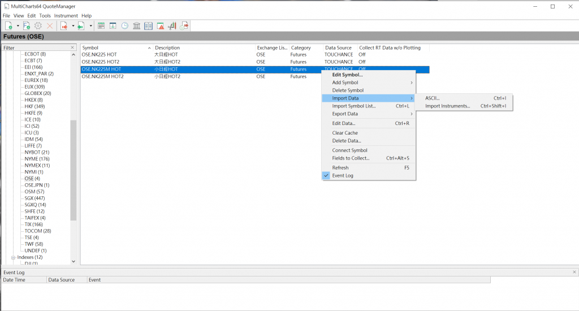Screen dimensions: 579x311
Task: Sort by the Symbol column header
Action: [116, 47]
